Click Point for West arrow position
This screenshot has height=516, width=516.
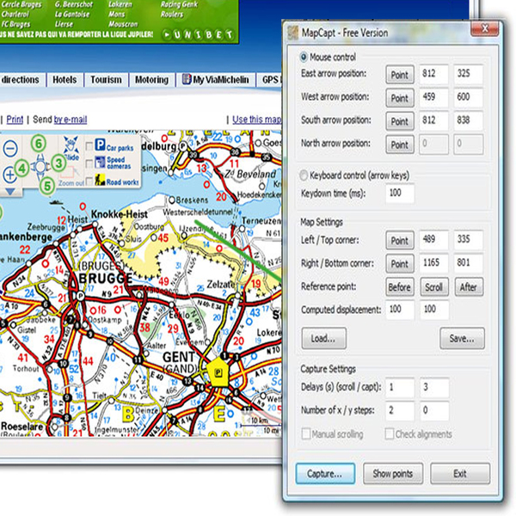(400, 98)
